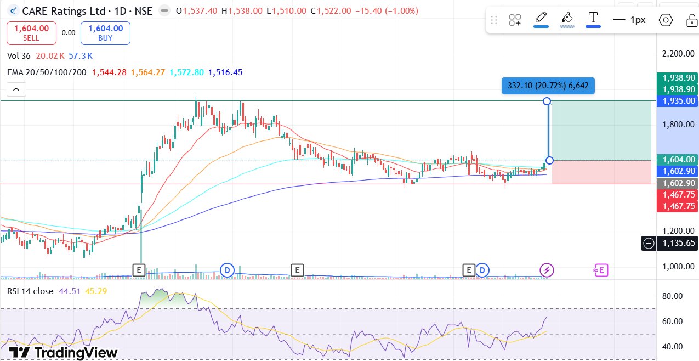Click the 1,544.28 EMA 20 value
The image size is (699, 361).
coord(109,72)
